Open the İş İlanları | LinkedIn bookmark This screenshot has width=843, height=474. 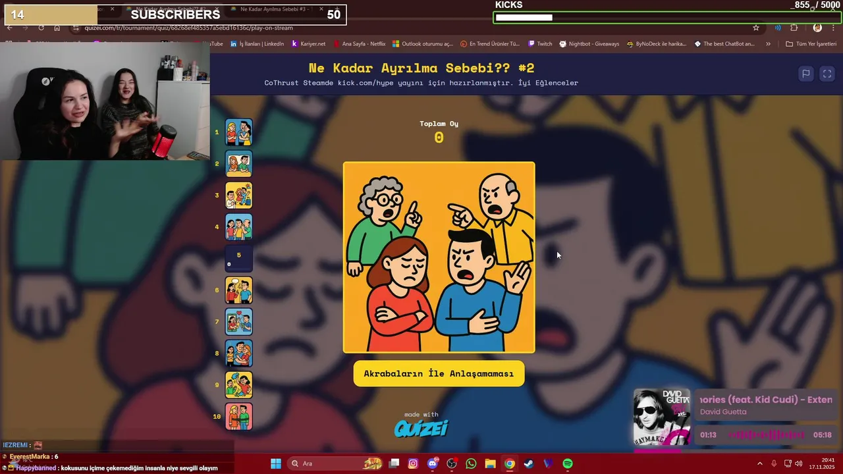(x=258, y=44)
